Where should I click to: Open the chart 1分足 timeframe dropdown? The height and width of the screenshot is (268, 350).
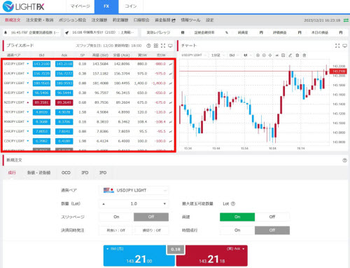(218, 55)
